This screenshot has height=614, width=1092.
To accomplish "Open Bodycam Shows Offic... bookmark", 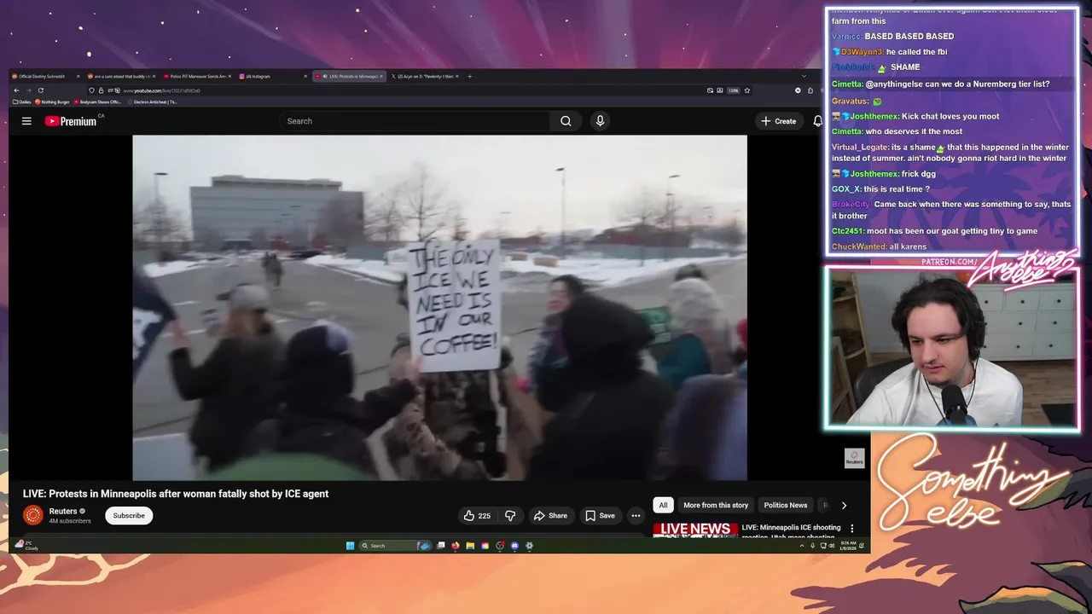I will (97, 101).
